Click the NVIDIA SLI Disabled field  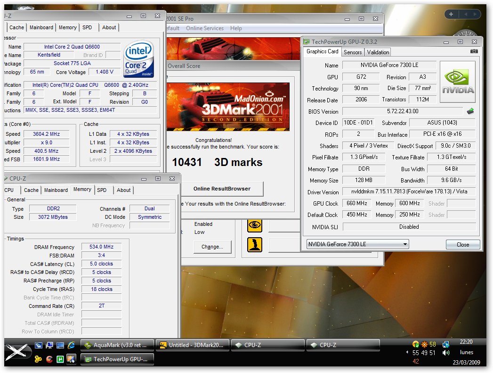pyautogui.click(x=409, y=227)
